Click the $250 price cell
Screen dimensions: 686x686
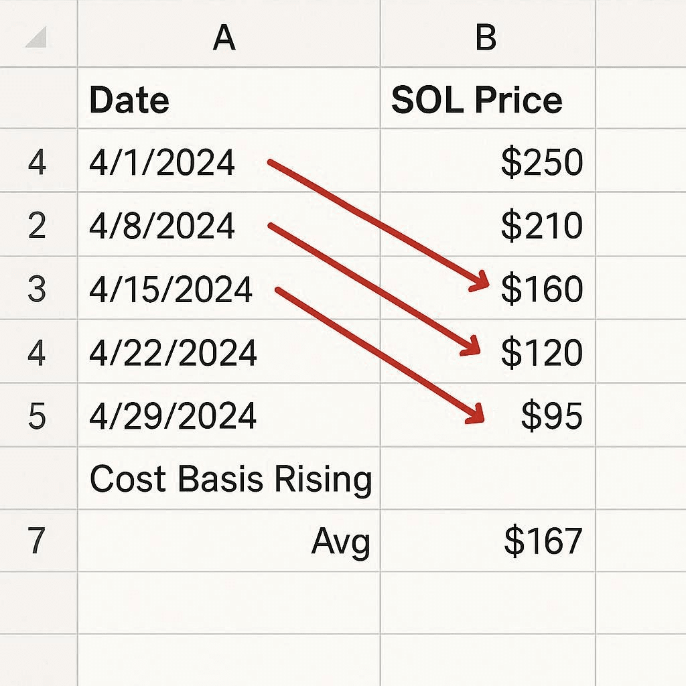[541, 163]
